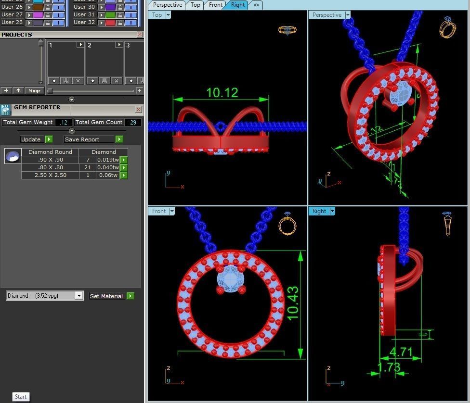Click the Save Report button
Screen dimensions: 470x403
[x=90, y=139]
